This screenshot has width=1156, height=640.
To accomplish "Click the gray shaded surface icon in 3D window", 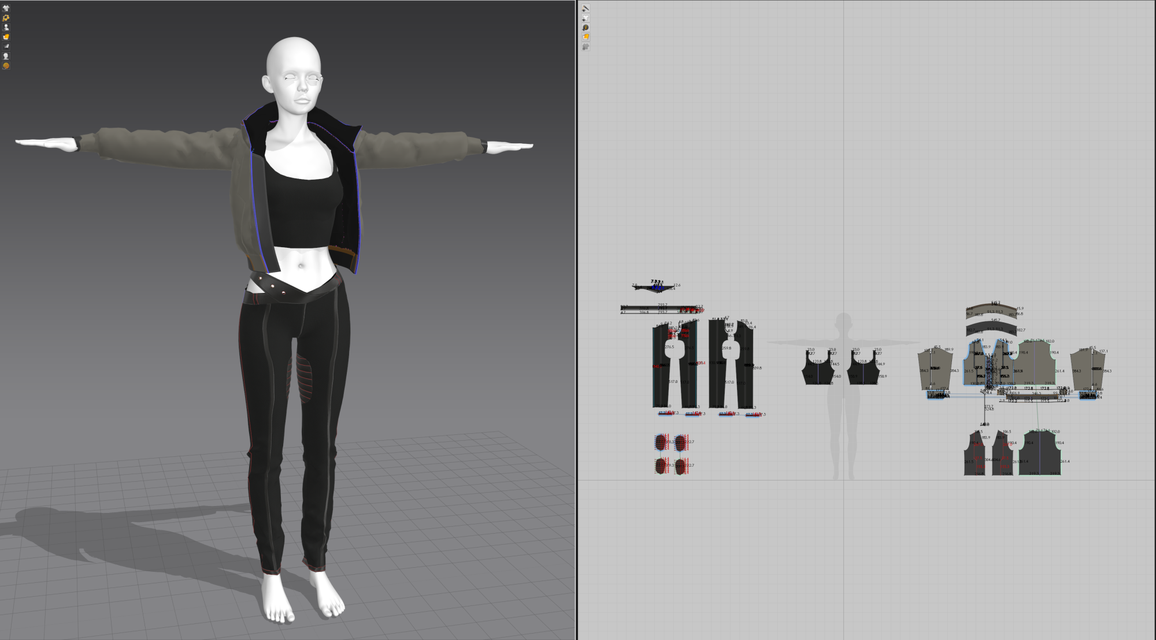I will 6,46.
